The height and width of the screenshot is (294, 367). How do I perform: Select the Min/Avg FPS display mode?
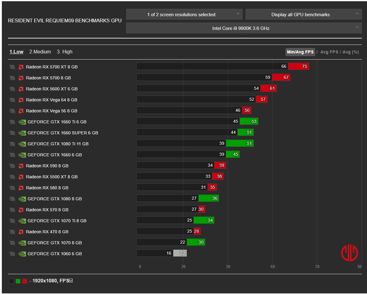point(300,52)
